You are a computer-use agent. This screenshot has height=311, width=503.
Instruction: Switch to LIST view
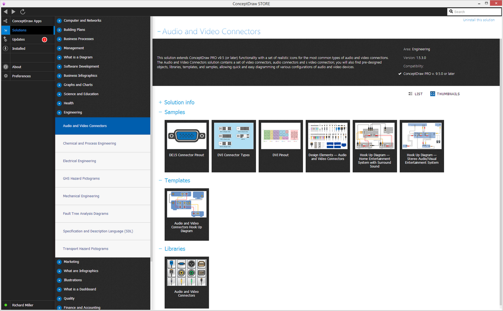(415, 94)
